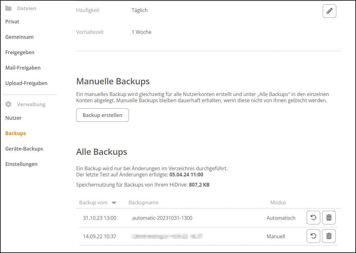Click the Backupname column header

[144, 203]
